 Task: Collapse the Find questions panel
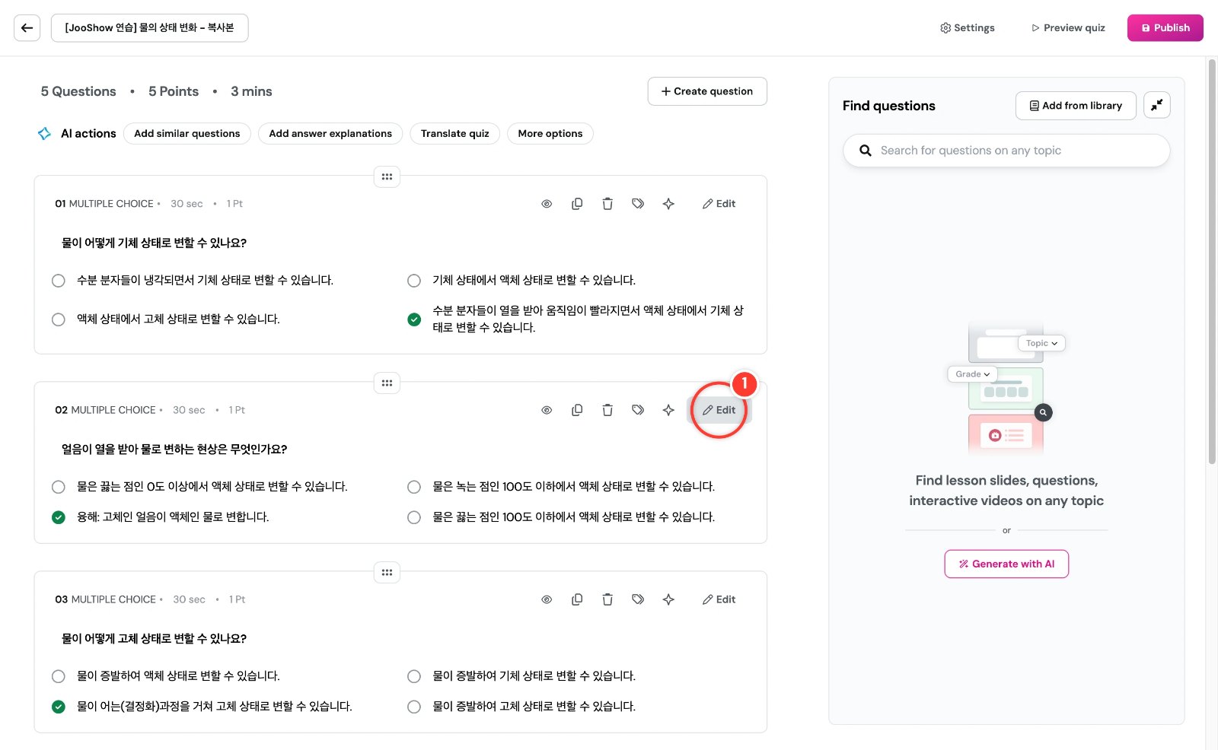1156,106
